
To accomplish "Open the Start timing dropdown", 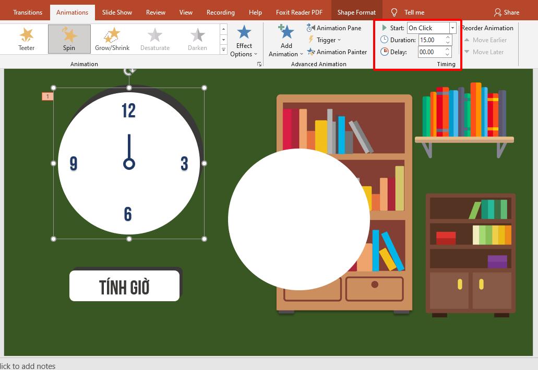I will click(x=452, y=28).
